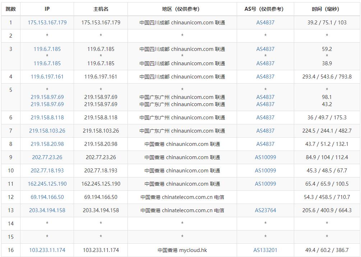Click the AS号（仅供参考）column header
361x257 pixels.
(265, 9)
